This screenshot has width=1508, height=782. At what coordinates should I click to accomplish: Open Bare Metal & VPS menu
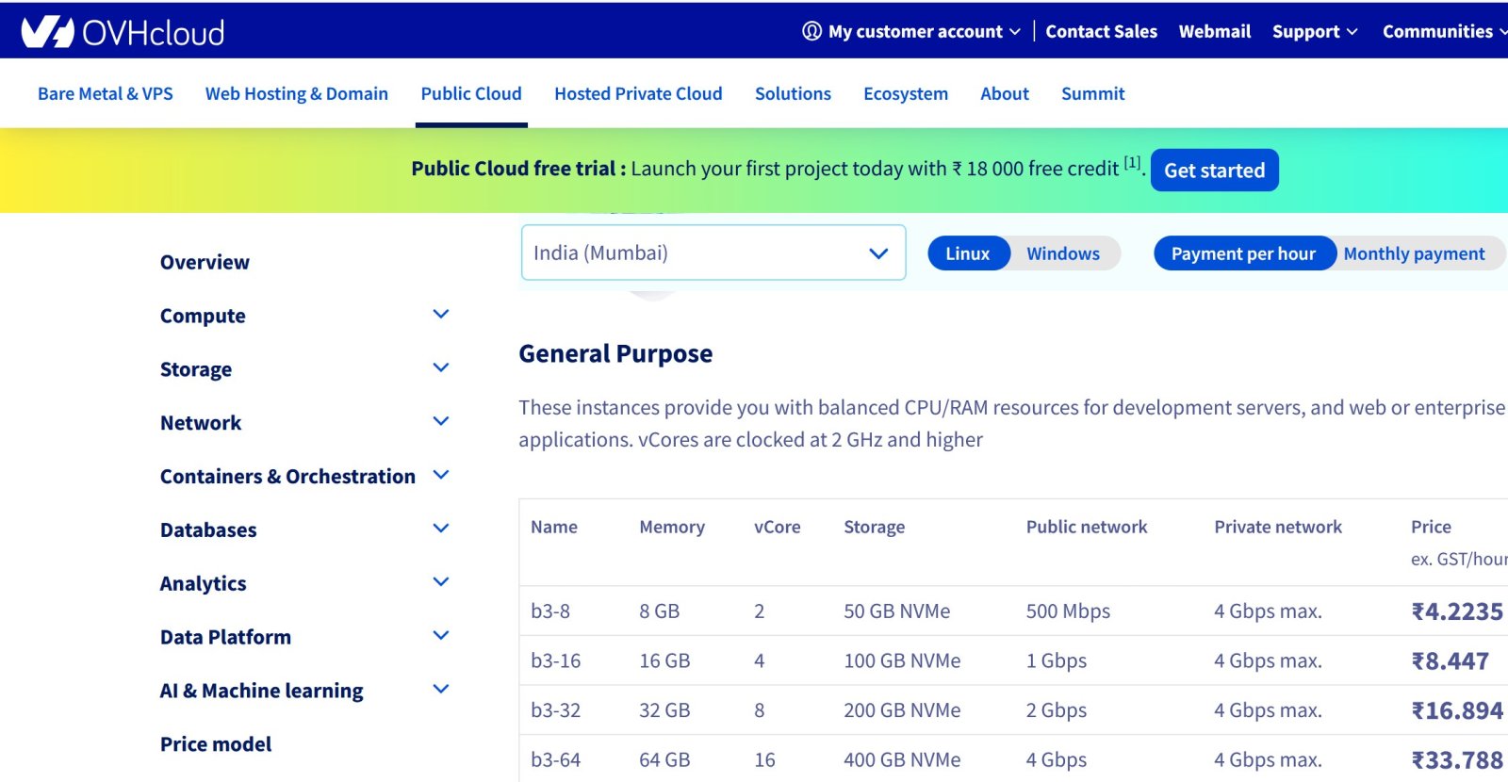coord(106,93)
